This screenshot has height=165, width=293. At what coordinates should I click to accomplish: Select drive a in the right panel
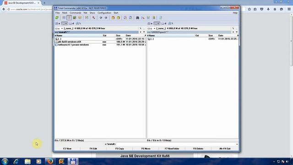click(150, 23)
